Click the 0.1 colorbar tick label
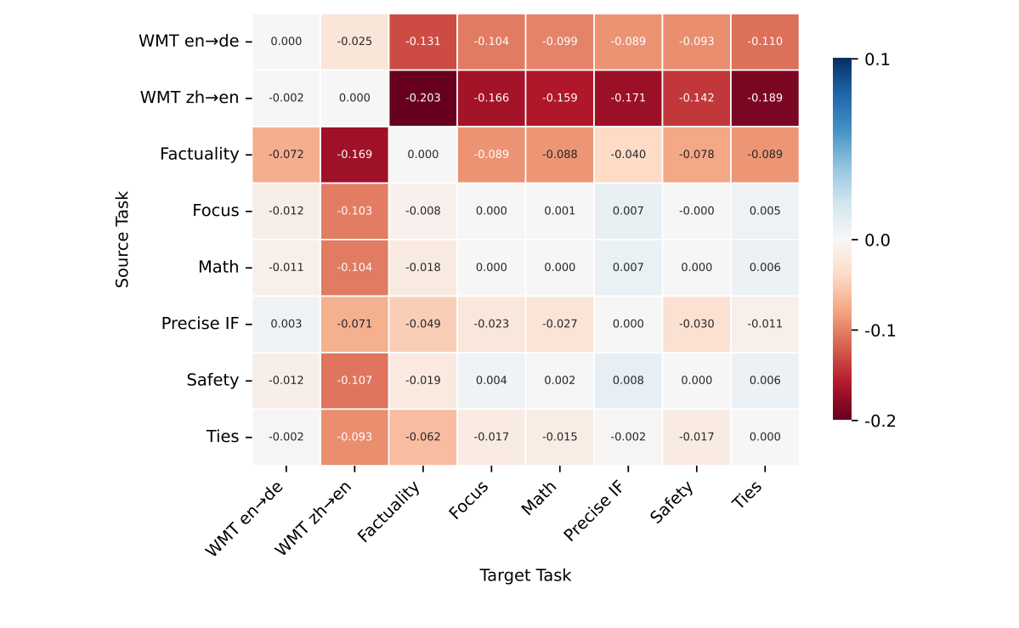Viewport: 1019px width, 628px height. [x=876, y=59]
